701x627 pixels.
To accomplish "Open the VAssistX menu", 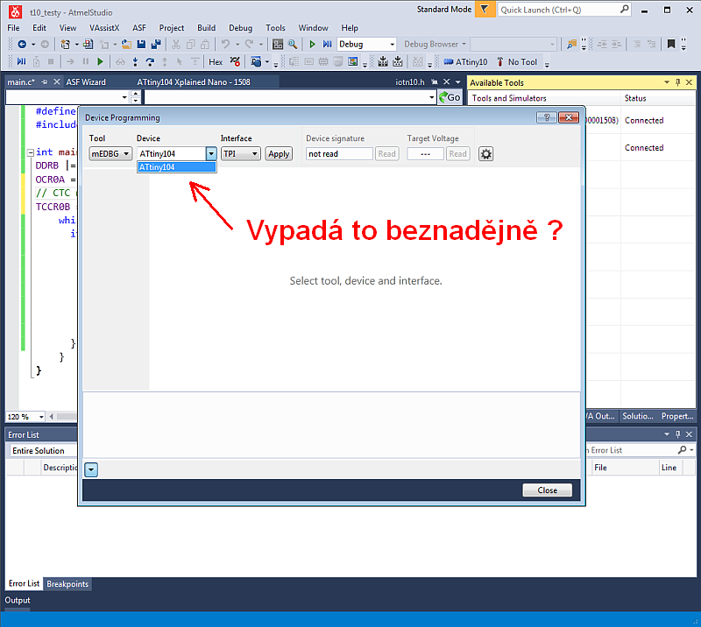I will [x=104, y=28].
